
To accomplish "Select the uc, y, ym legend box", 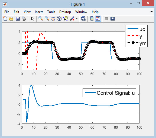I will (x=136, y=36).
